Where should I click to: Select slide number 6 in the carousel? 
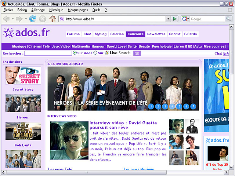pos(186,106)
